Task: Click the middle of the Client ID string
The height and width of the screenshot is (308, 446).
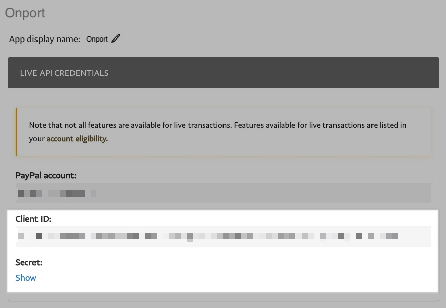Action: [208, 236]
